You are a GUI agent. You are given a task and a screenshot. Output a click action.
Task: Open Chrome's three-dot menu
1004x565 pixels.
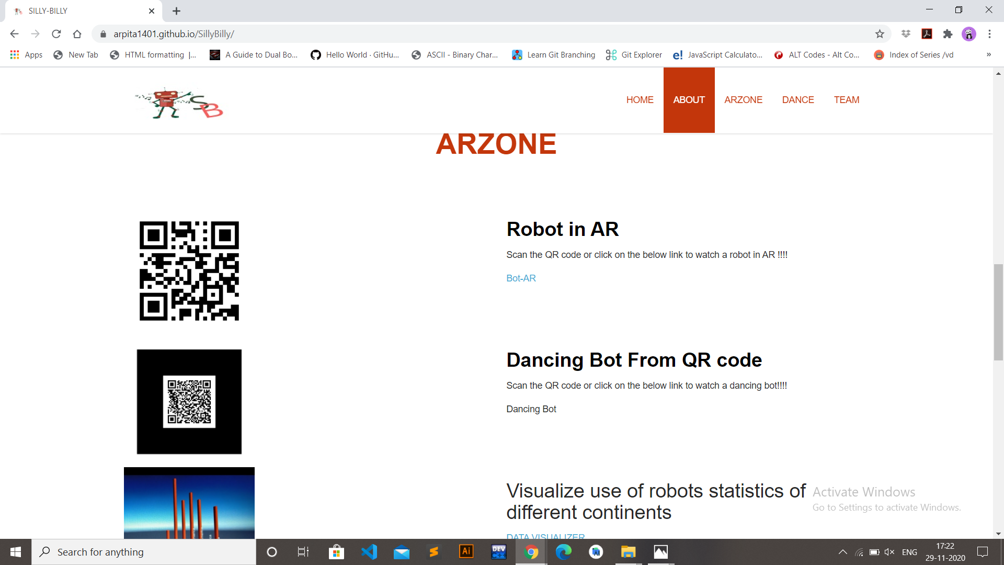(x=989, y=34)
